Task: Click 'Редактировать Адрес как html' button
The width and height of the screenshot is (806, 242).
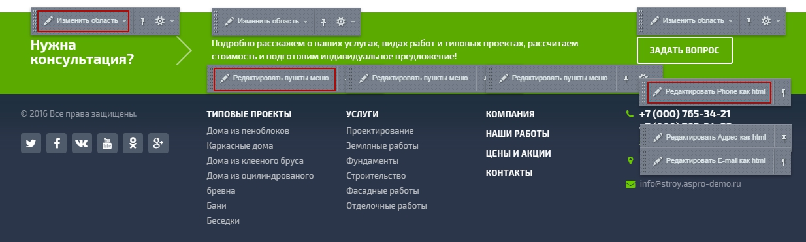Action: tap(709, 138)
